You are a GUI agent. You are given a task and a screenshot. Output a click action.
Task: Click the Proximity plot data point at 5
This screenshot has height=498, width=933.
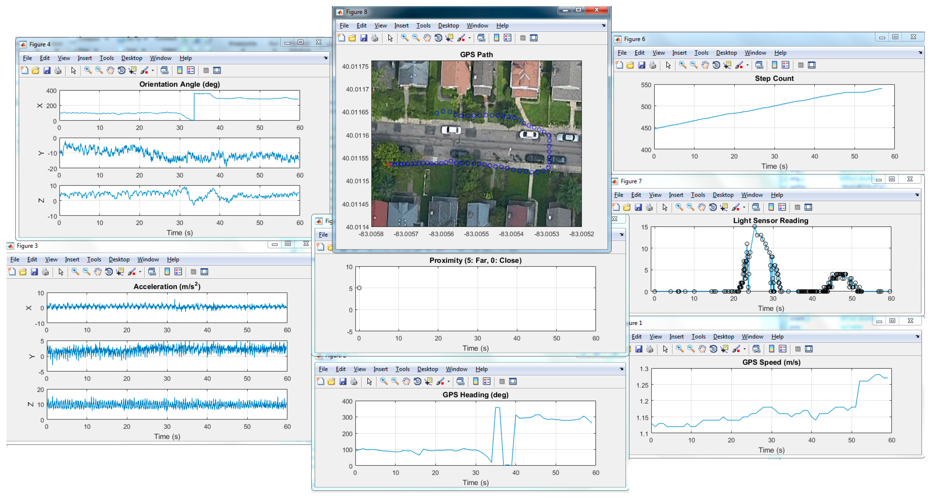pos(359,288)
